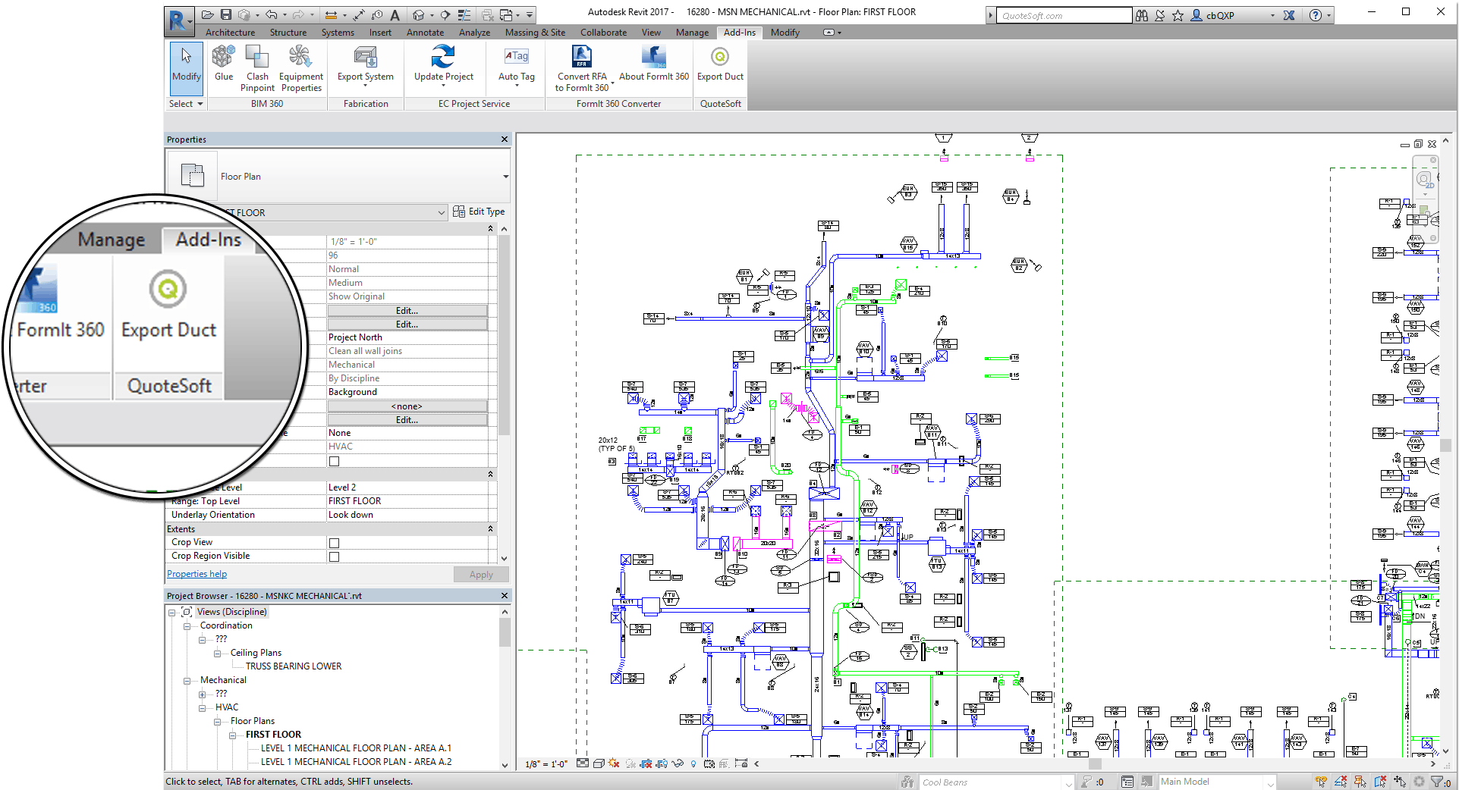Click the Save icon in Quick Access toolbar
Screen dimensions: 1459x790
tap(225, 14)
